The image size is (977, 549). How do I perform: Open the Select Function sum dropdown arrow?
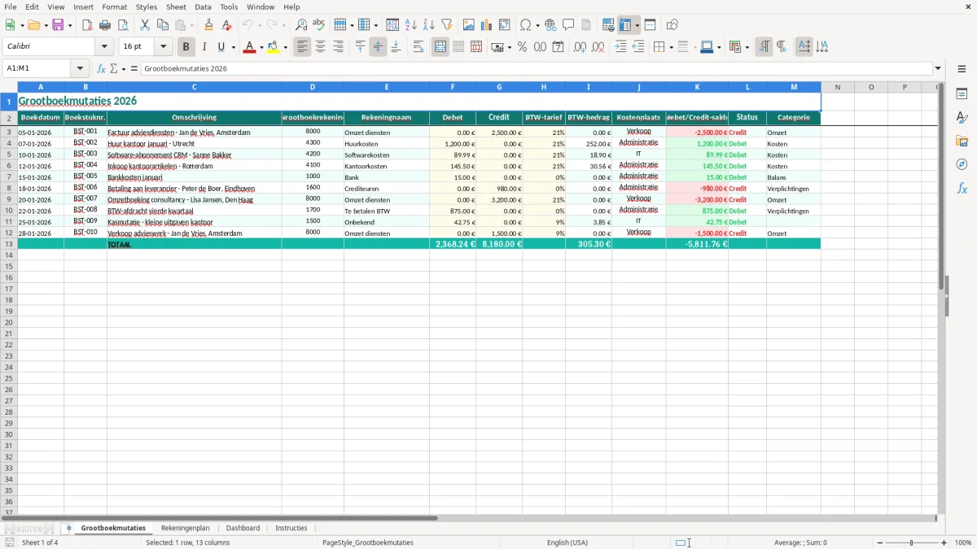(123, 69)
